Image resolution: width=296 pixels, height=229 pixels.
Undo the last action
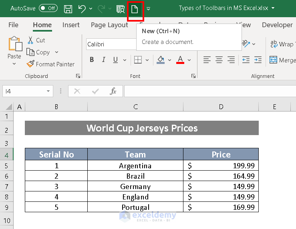pos(82,9)
